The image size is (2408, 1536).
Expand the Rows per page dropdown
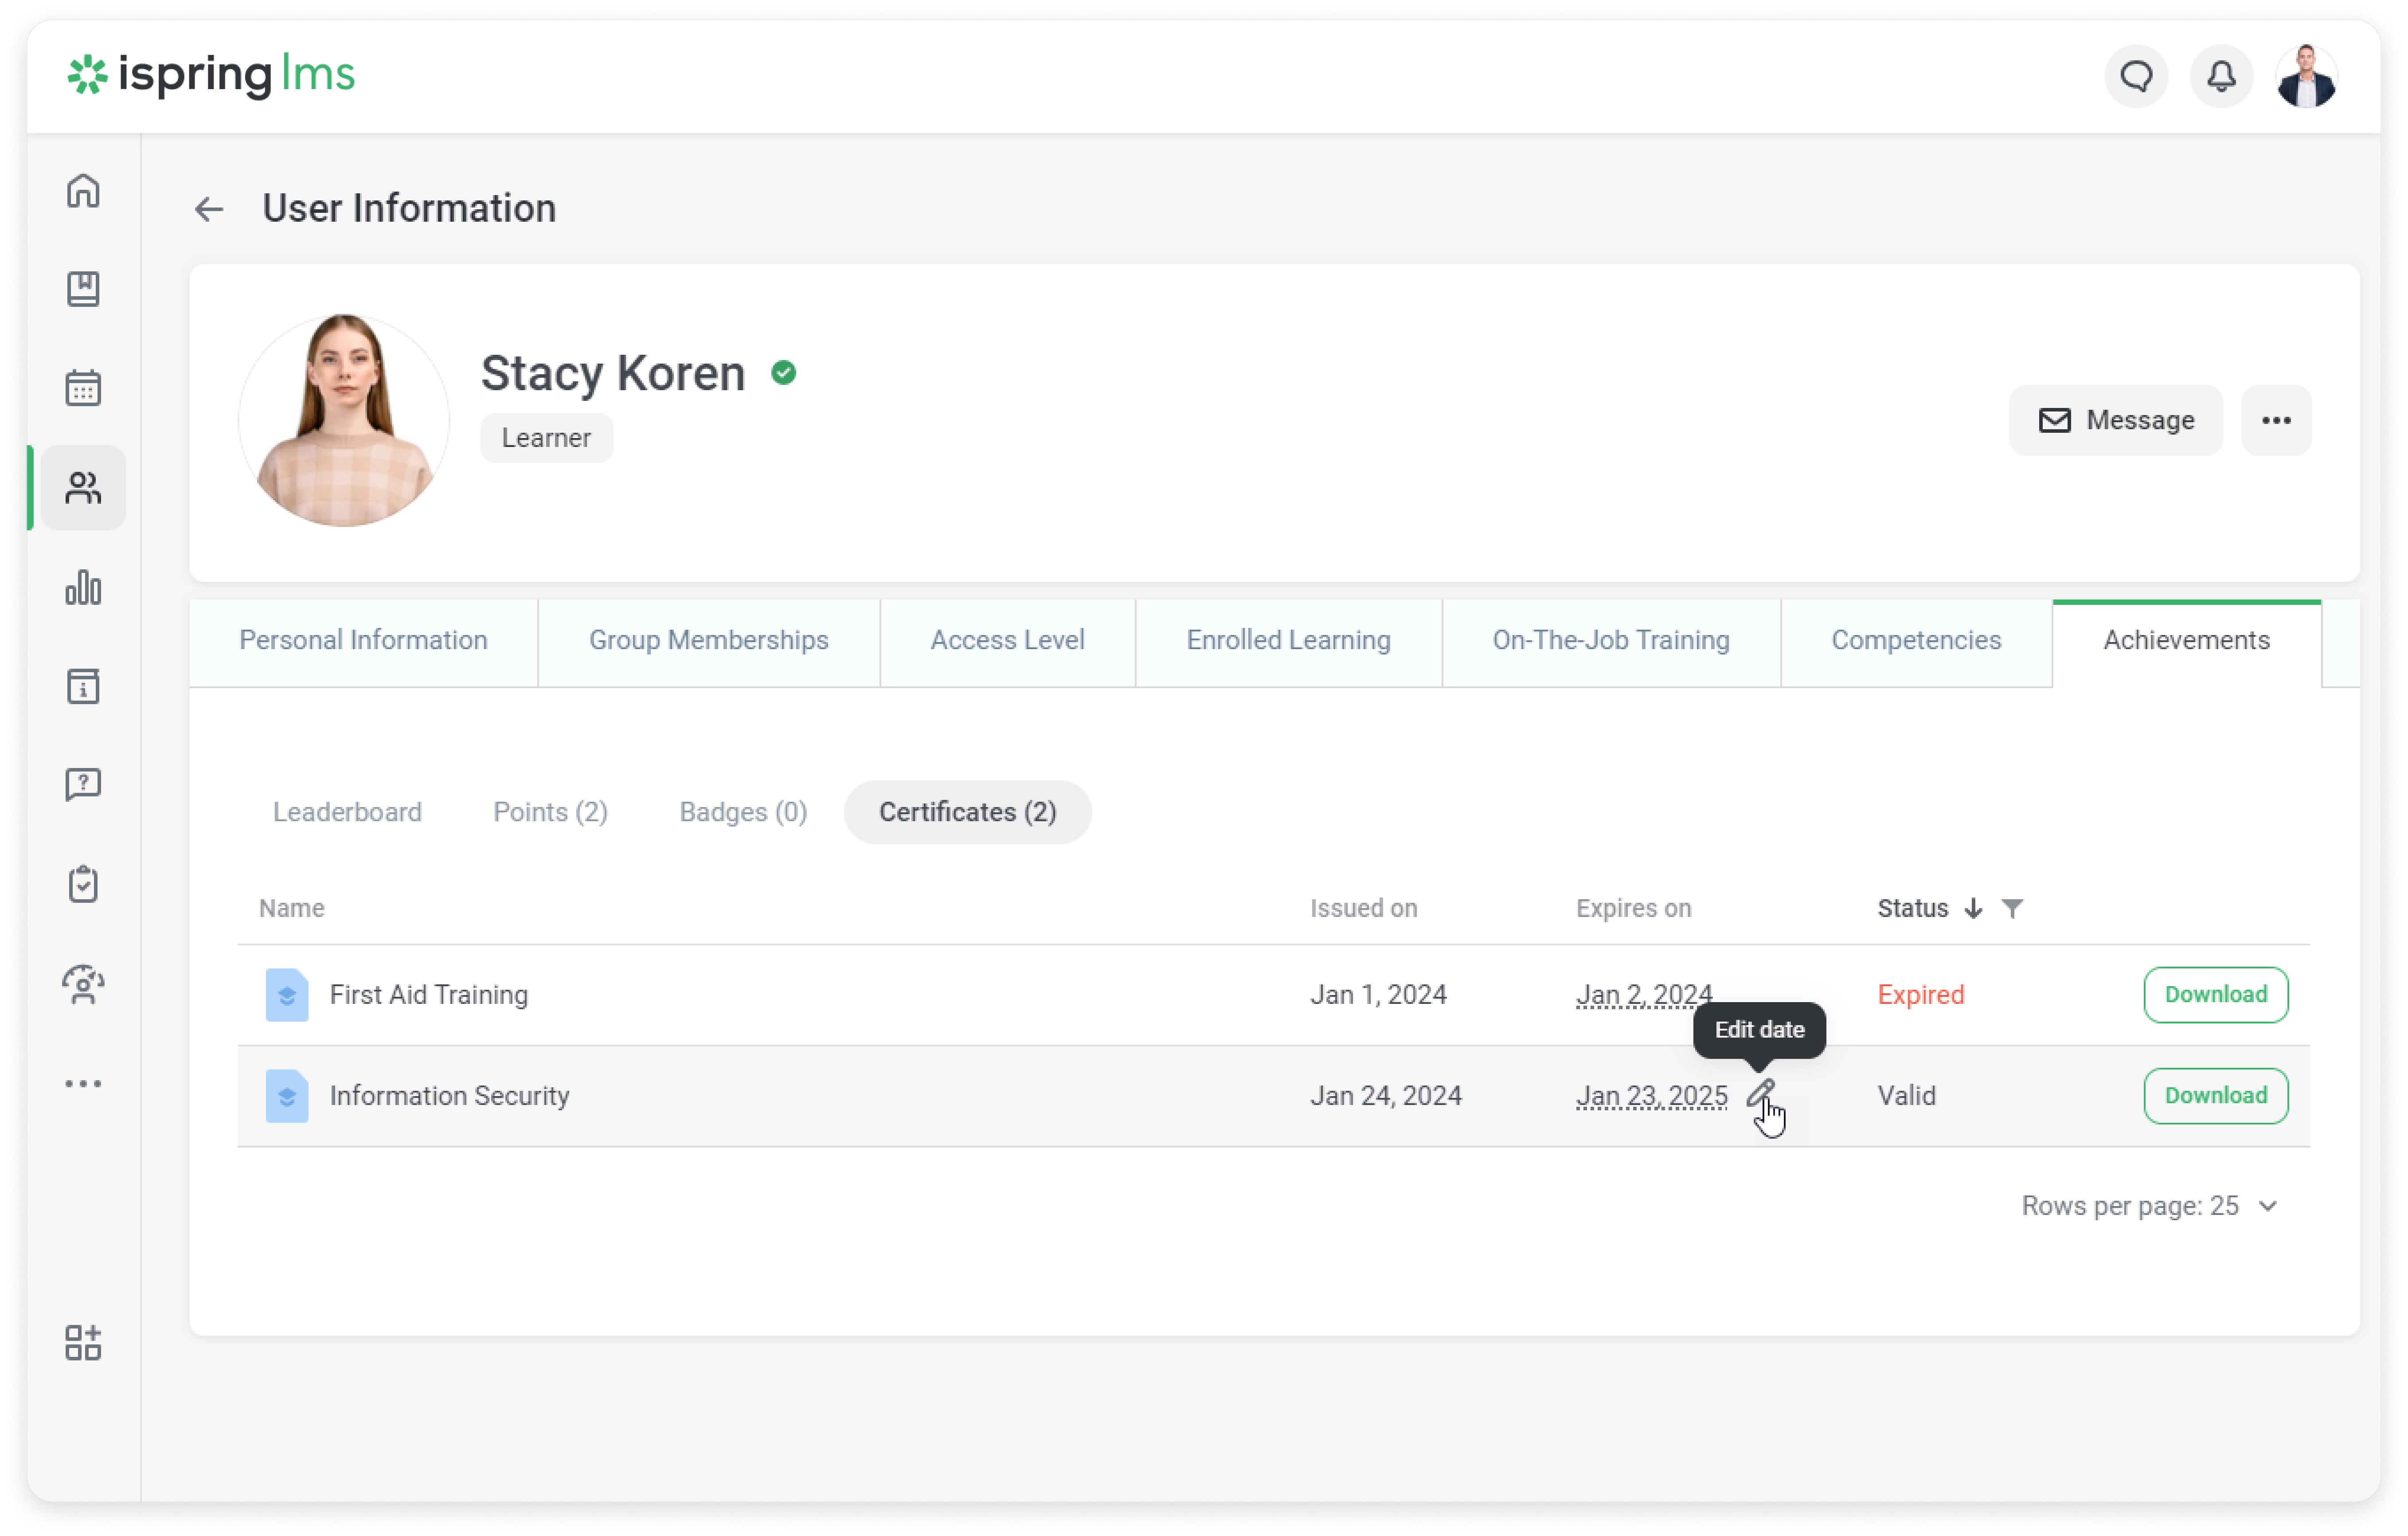(2268, 1206)
